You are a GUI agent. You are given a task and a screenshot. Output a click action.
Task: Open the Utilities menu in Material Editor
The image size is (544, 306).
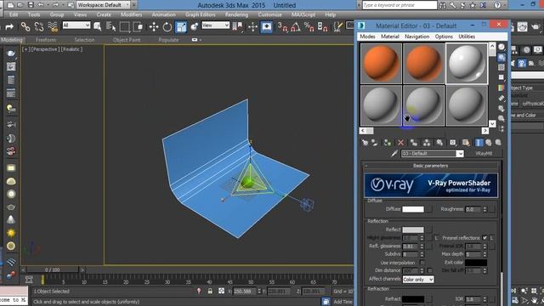click(467, 37)
